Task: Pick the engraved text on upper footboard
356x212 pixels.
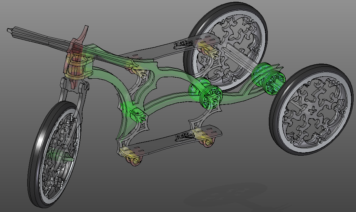Action: tap(183, 44)
